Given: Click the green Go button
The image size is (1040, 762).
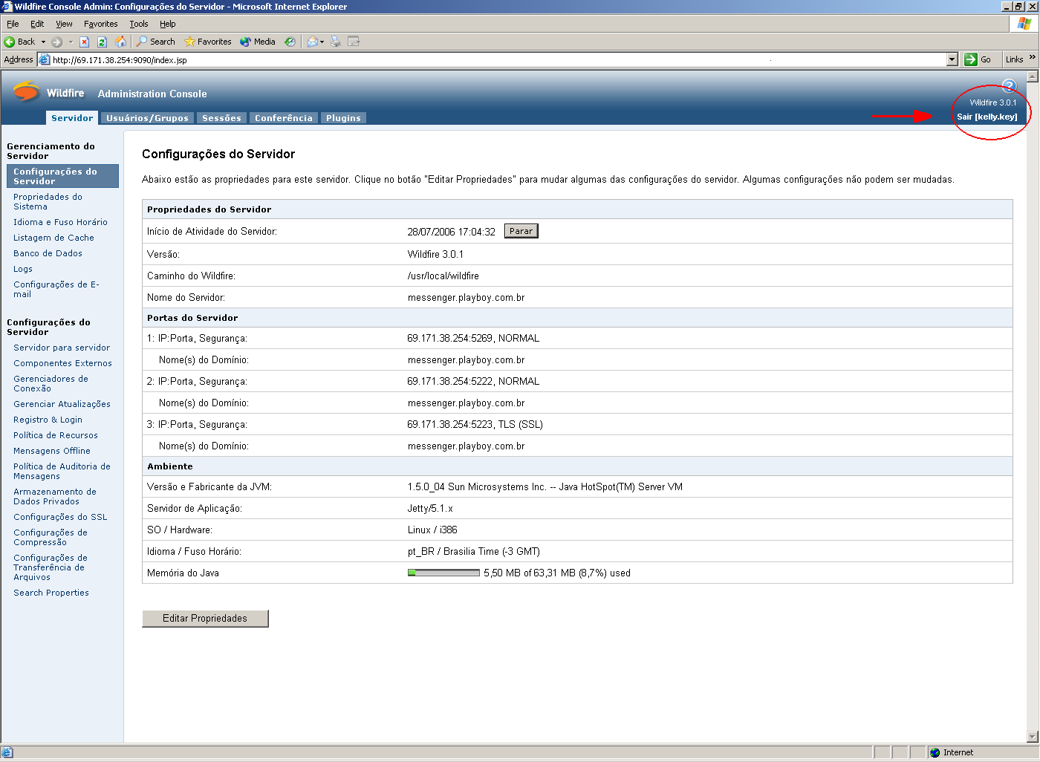Looking at the screenshot, I should (x=978, y=59).
